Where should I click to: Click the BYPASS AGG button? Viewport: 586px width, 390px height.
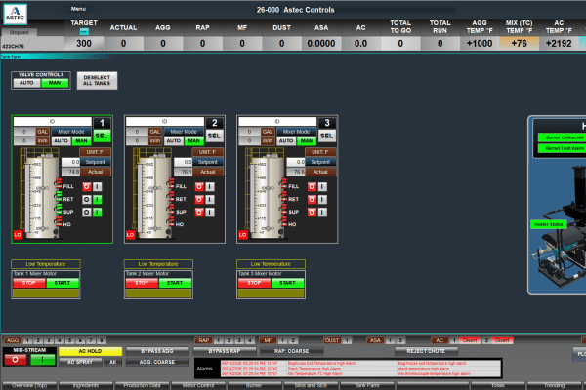point(157,351)
